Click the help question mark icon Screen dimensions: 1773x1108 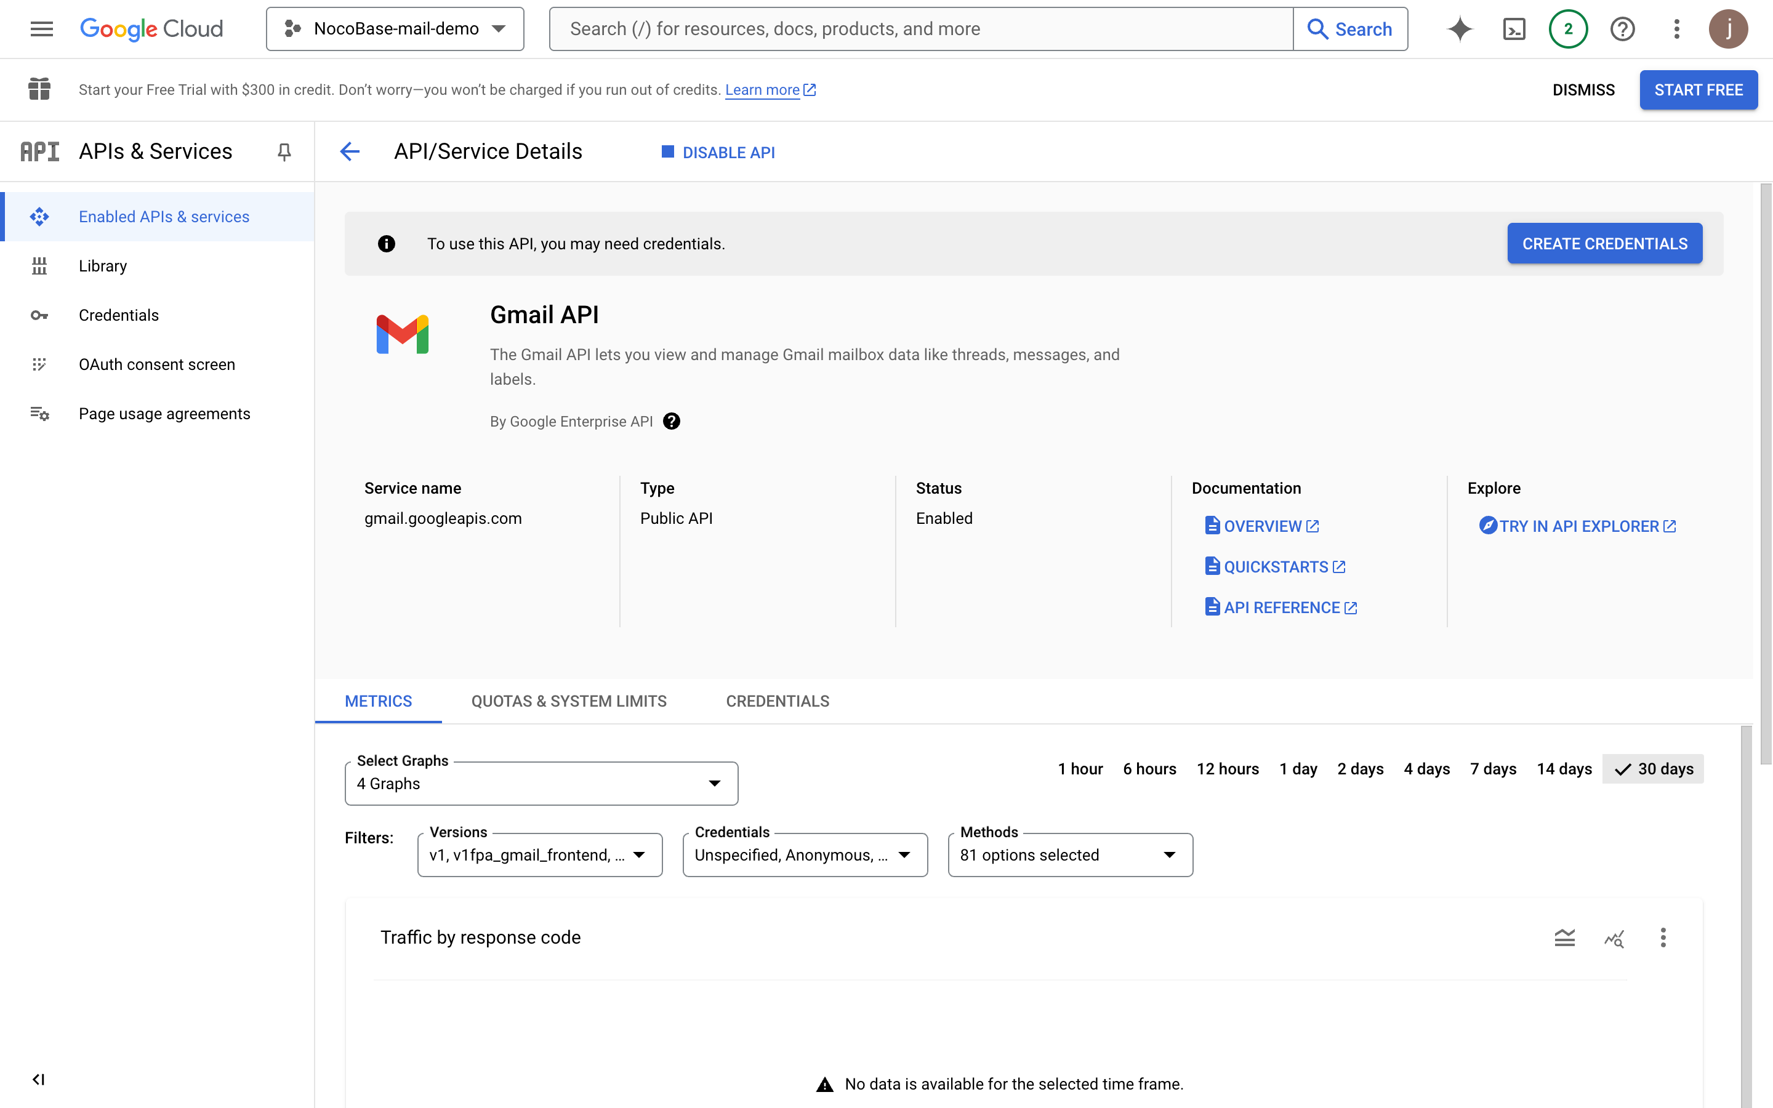point(1622,28)
